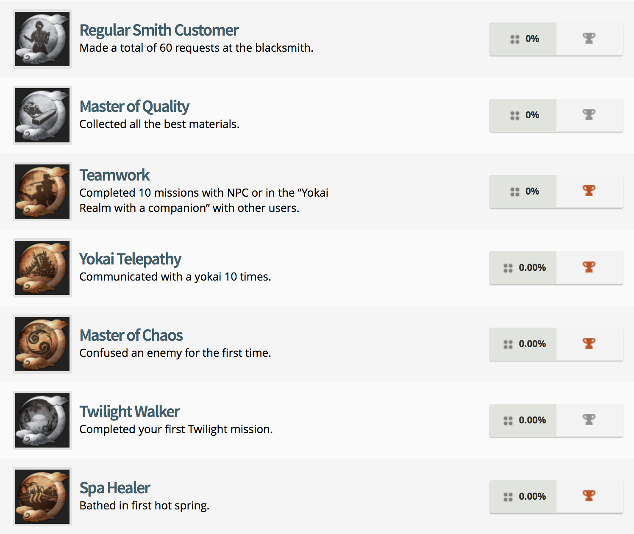This screenshot has width=634, height=534.
Task: Open the Teamwork achievement link
Action: (114, 175)
